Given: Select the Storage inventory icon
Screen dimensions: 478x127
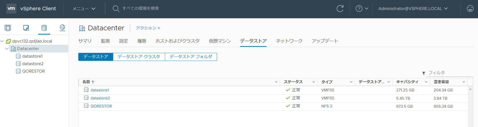Looking at the screenshot, I should [44, 28].
